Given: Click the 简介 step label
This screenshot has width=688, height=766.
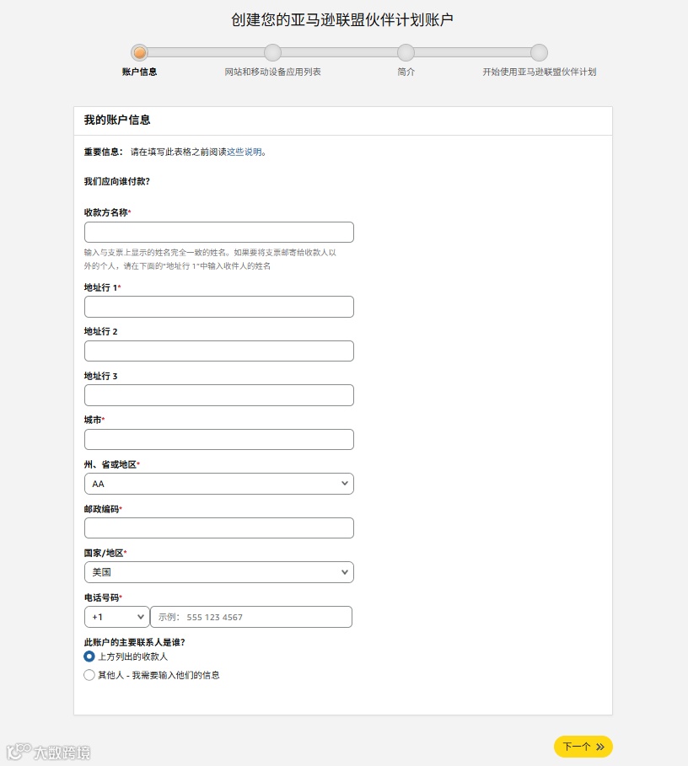Looking at the screenshot, I should 406,72.
